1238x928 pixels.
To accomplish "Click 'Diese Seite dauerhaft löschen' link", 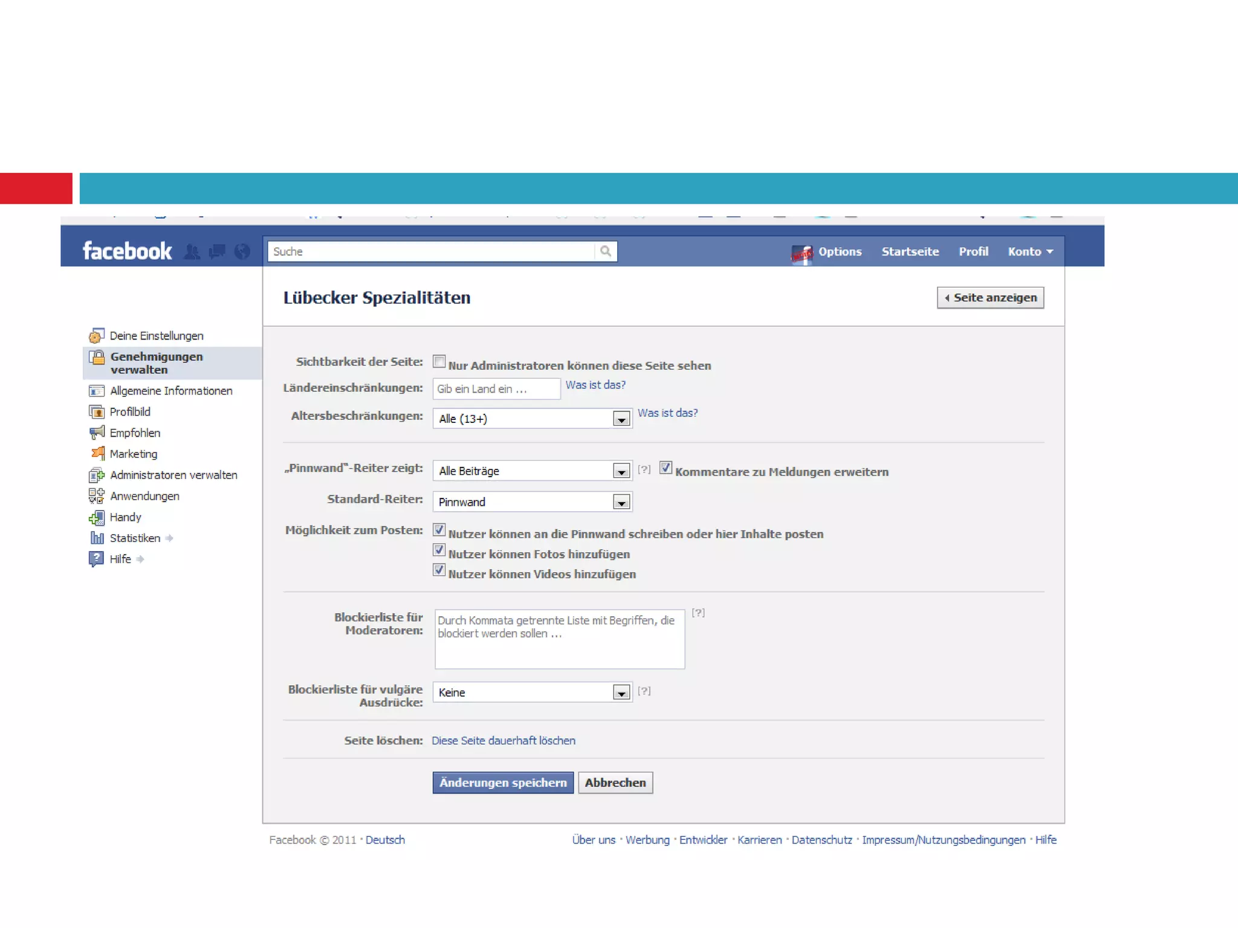I will [503, 740].
